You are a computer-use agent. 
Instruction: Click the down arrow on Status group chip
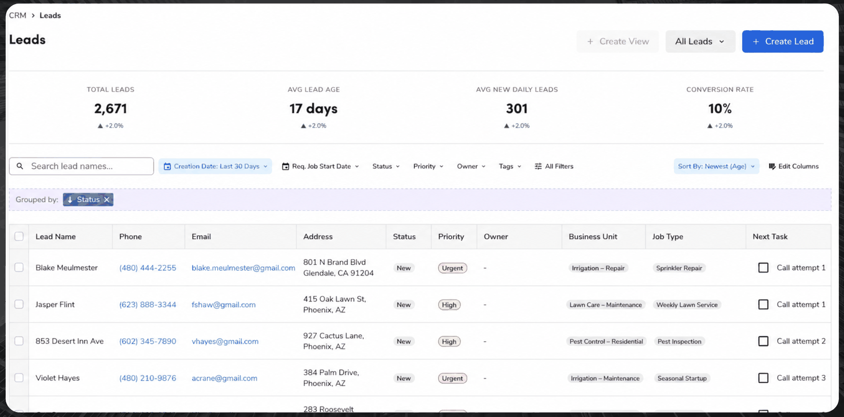point(70,200)
